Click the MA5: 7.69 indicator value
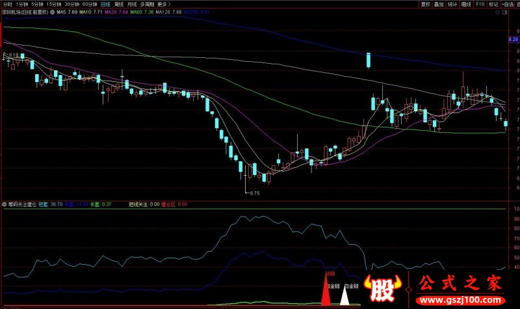Screen dimensions: 520x309 click(67, 12)
